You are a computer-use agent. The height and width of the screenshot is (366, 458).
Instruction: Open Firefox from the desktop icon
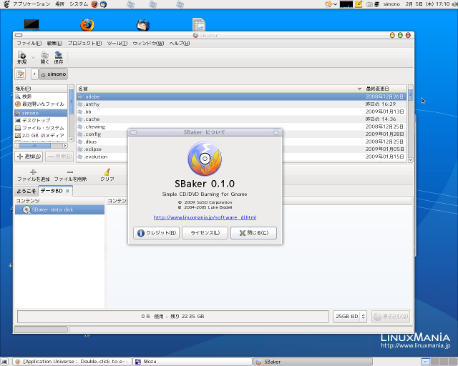coord(87,25)
